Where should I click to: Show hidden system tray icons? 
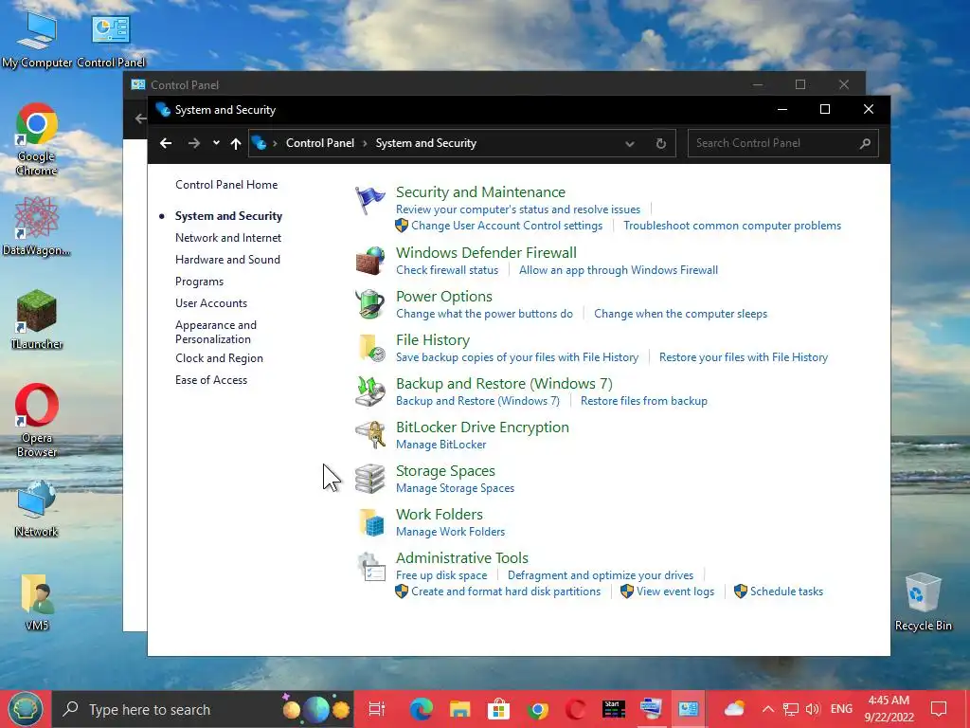pos(767,709)
